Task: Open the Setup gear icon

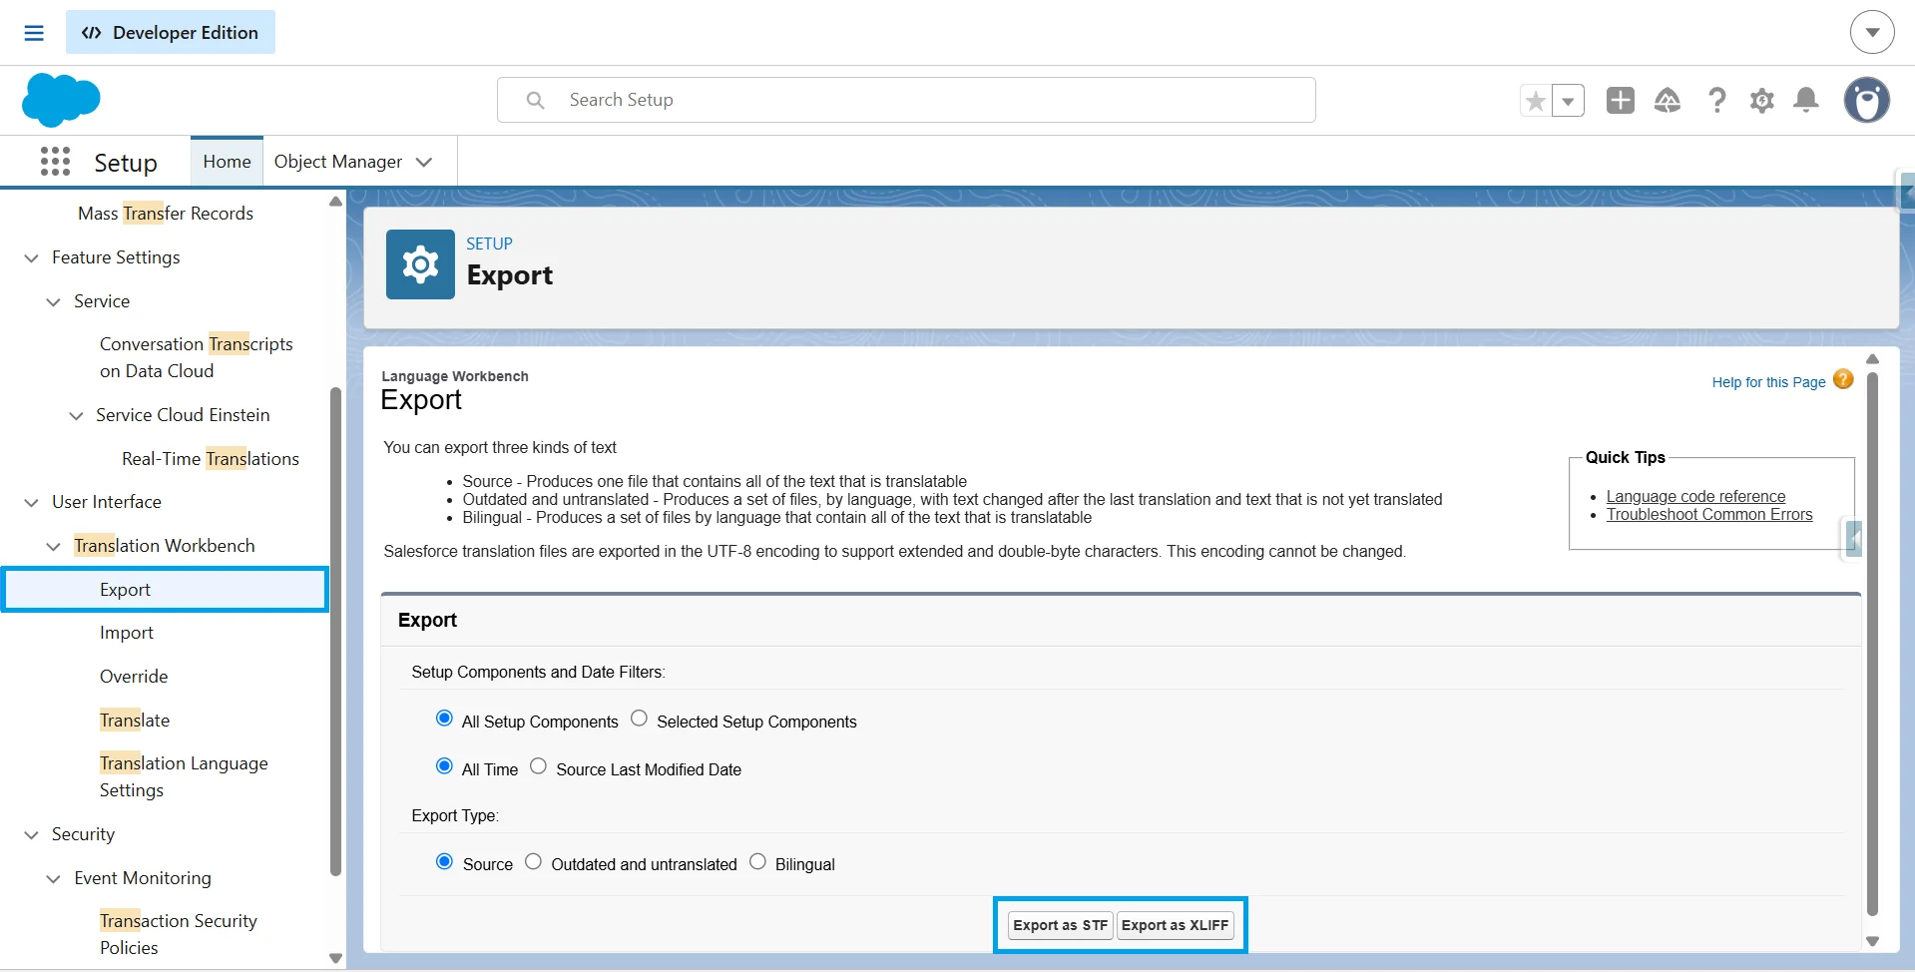Action: tap(1762, 101)
